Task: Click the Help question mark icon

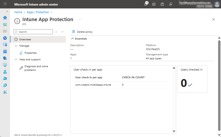Action: click(x=162, y=4)
